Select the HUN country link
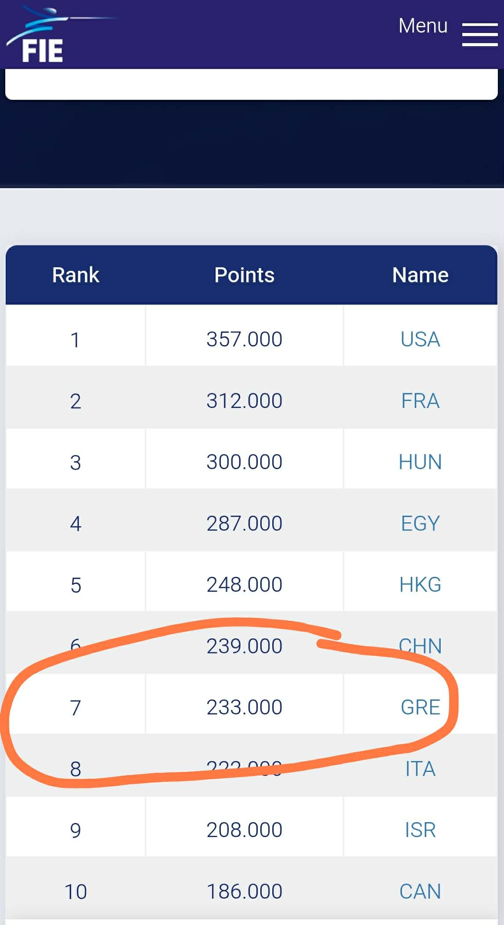The image size is (504, 925). [420, 462]
